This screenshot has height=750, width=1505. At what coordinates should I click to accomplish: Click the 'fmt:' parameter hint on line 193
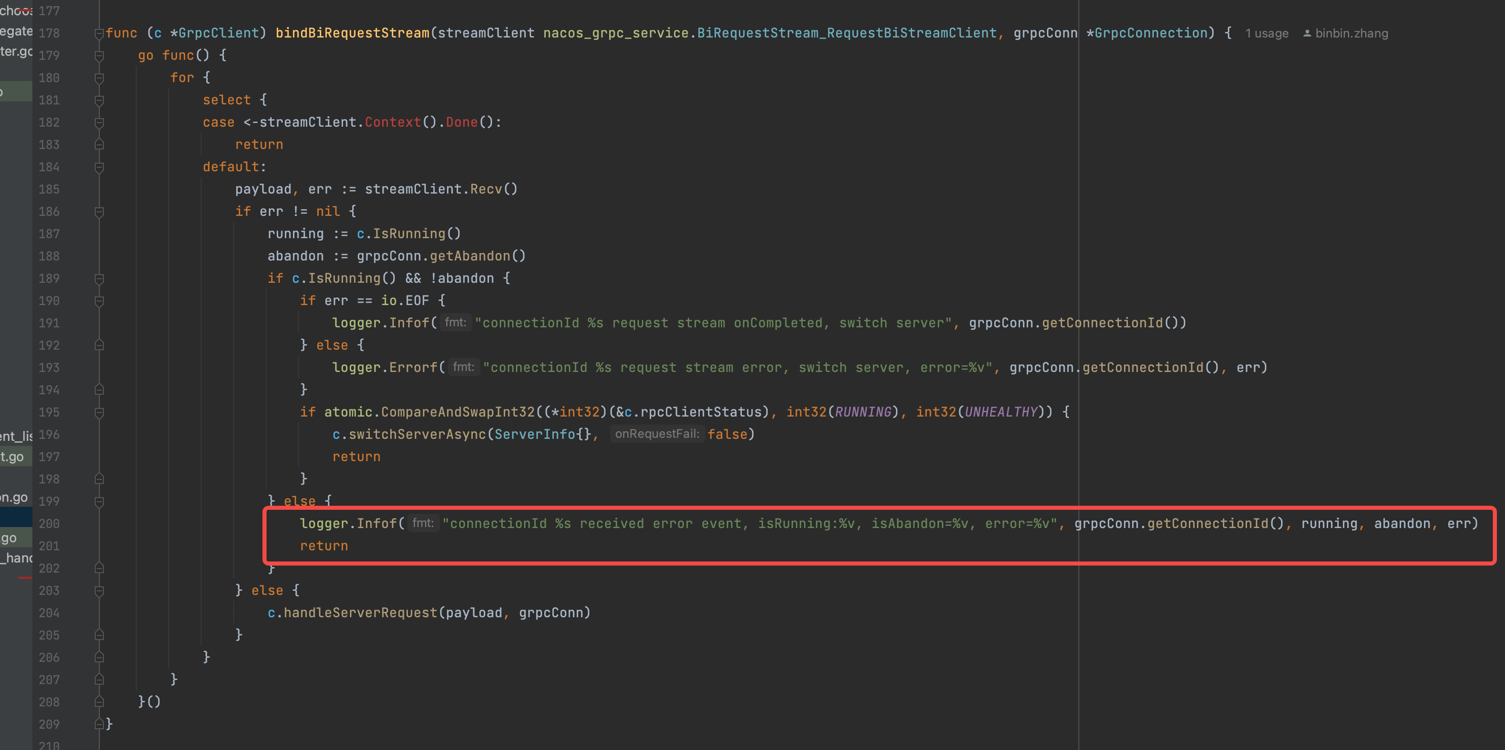[x=463, y=367]
